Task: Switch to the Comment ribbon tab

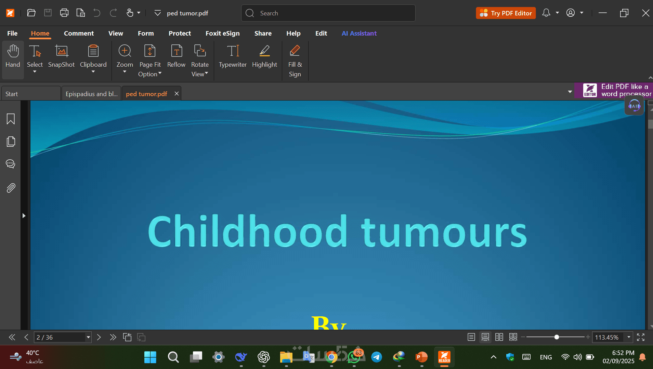Action: coord(79,33)
